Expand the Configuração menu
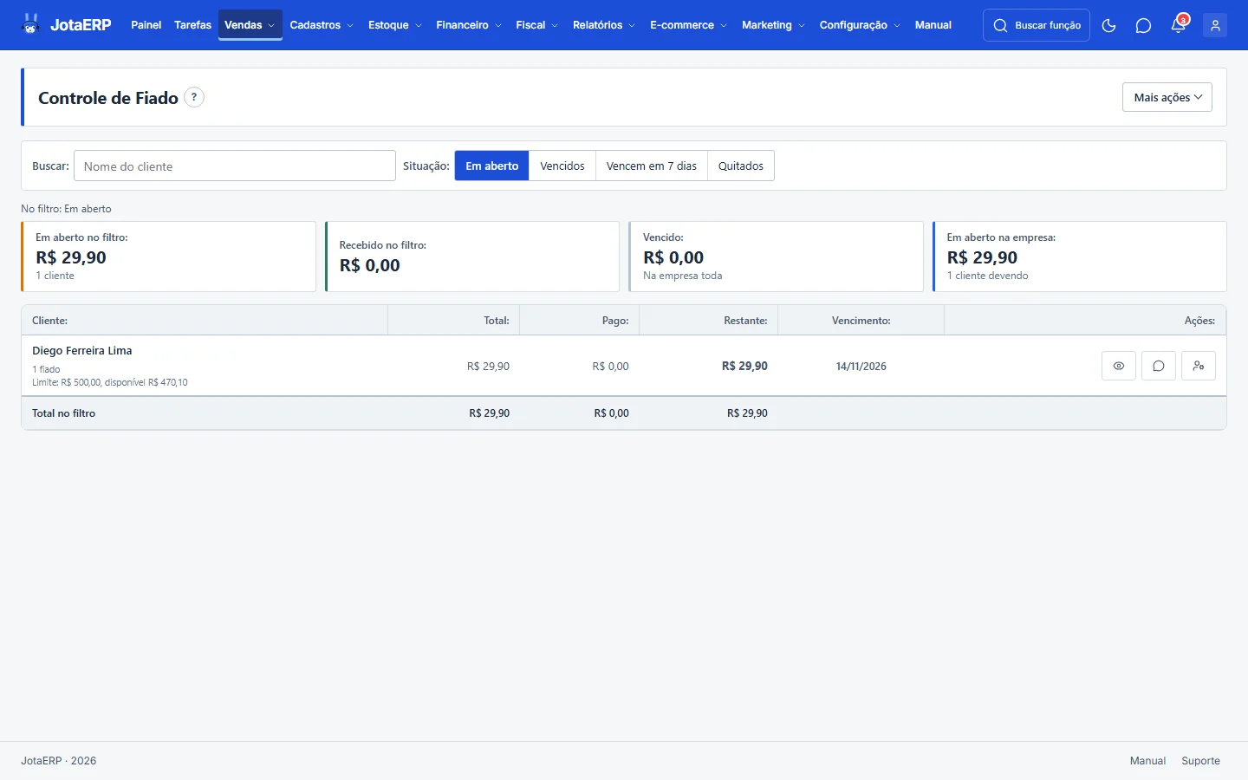Viewport: 1248px width, 780px height. coord(860,25)
